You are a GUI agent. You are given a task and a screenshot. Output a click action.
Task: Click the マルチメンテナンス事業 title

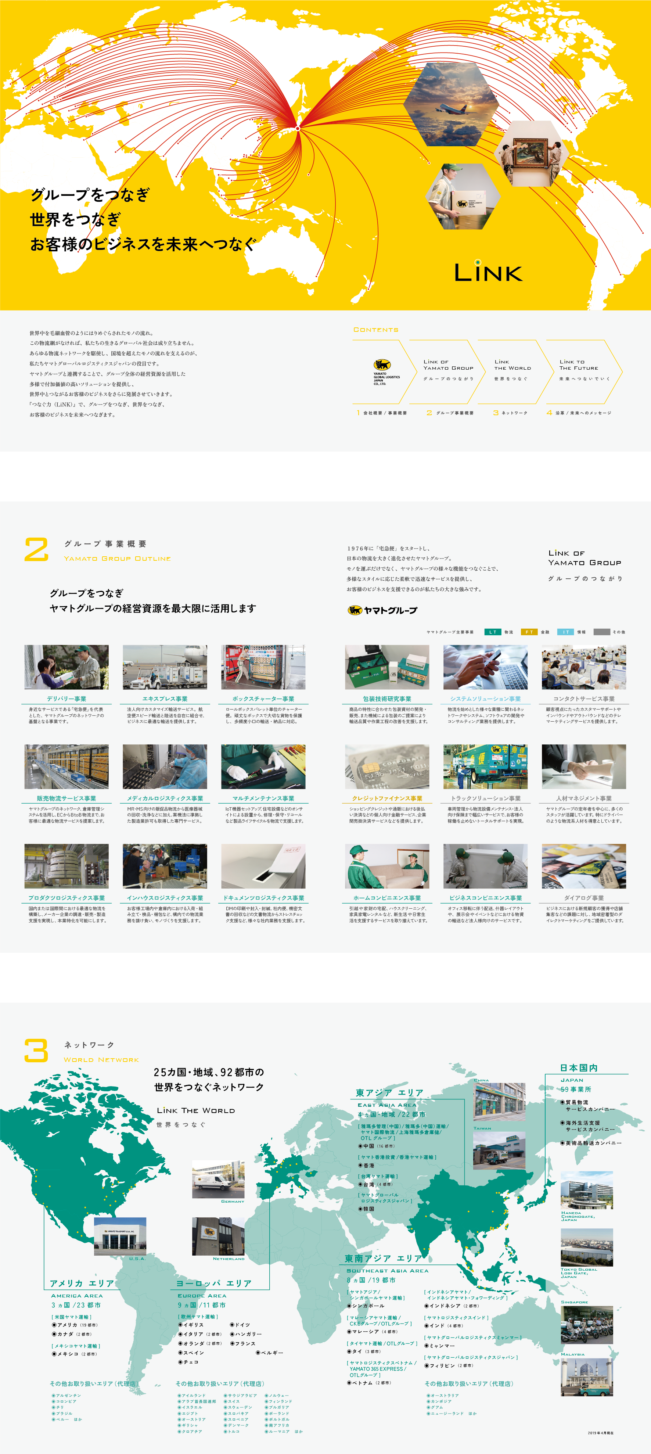263,798
